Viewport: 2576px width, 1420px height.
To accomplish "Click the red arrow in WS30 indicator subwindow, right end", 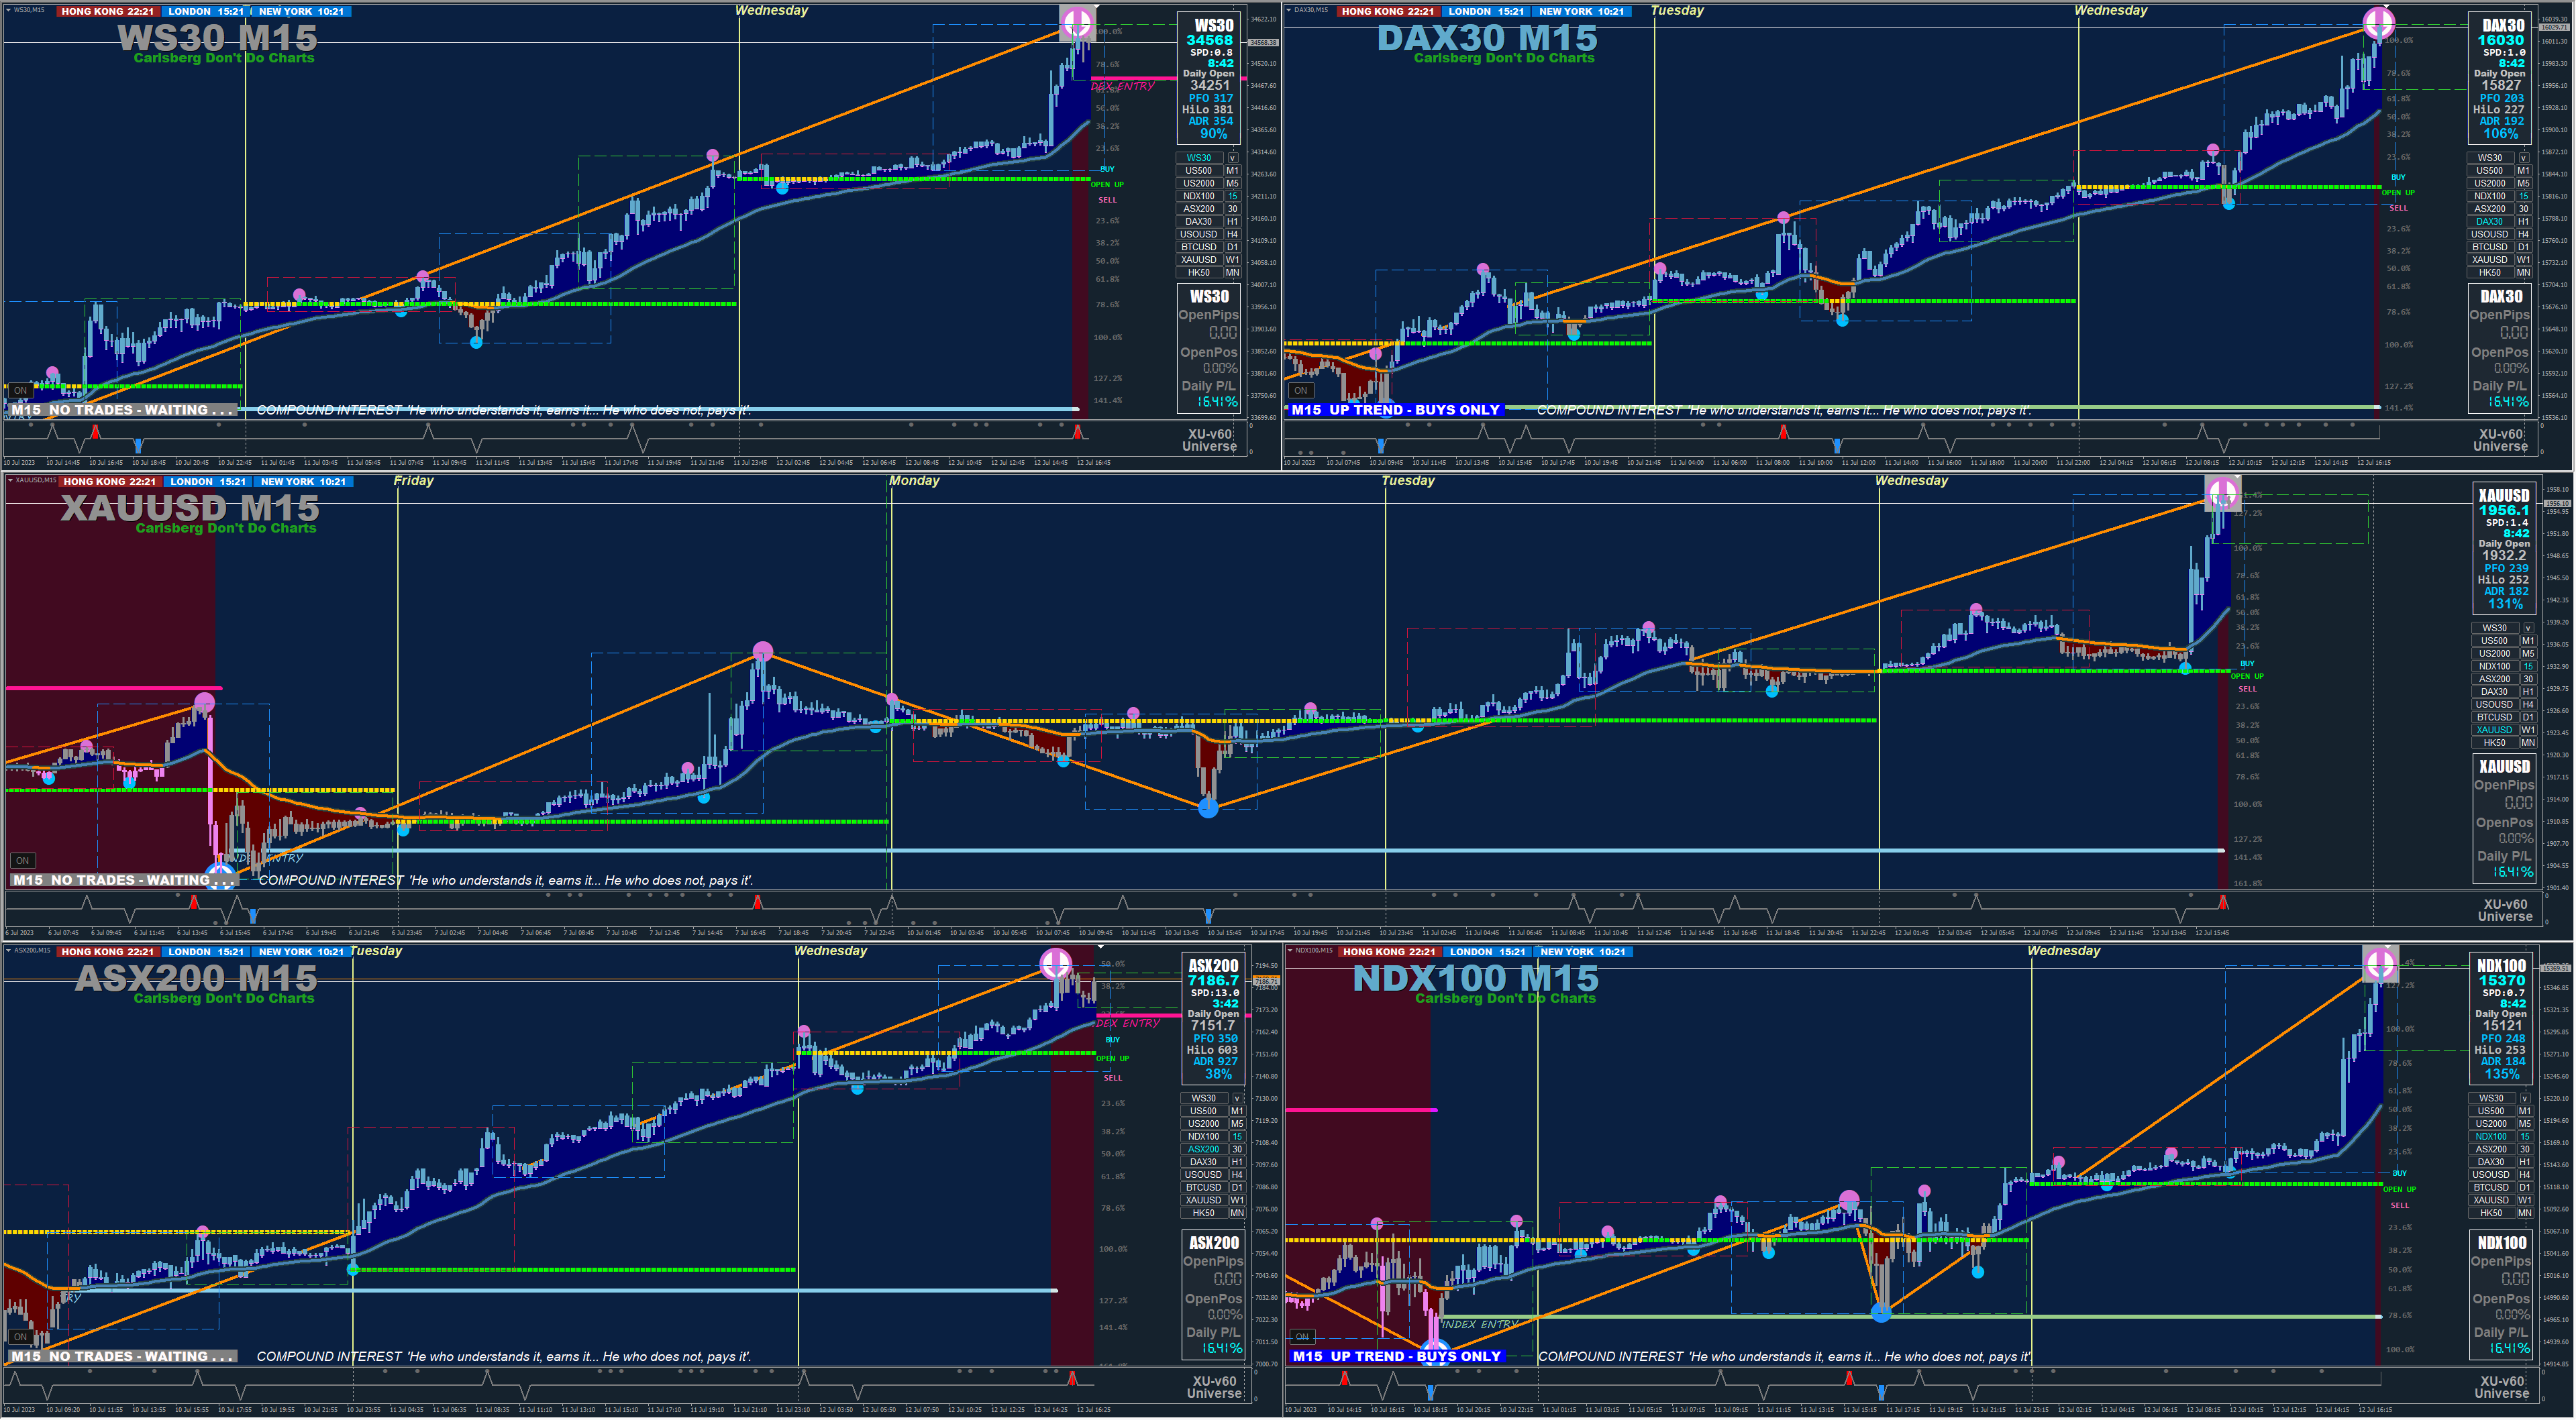I will coord(1077,432).
